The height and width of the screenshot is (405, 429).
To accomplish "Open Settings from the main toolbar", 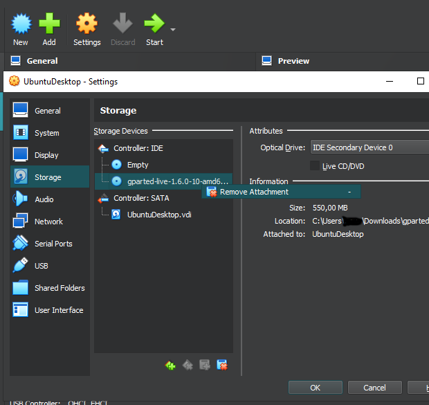I will click(86, 29).
